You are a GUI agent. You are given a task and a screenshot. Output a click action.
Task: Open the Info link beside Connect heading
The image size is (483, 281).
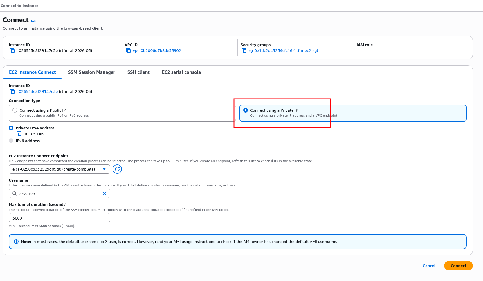34,21
